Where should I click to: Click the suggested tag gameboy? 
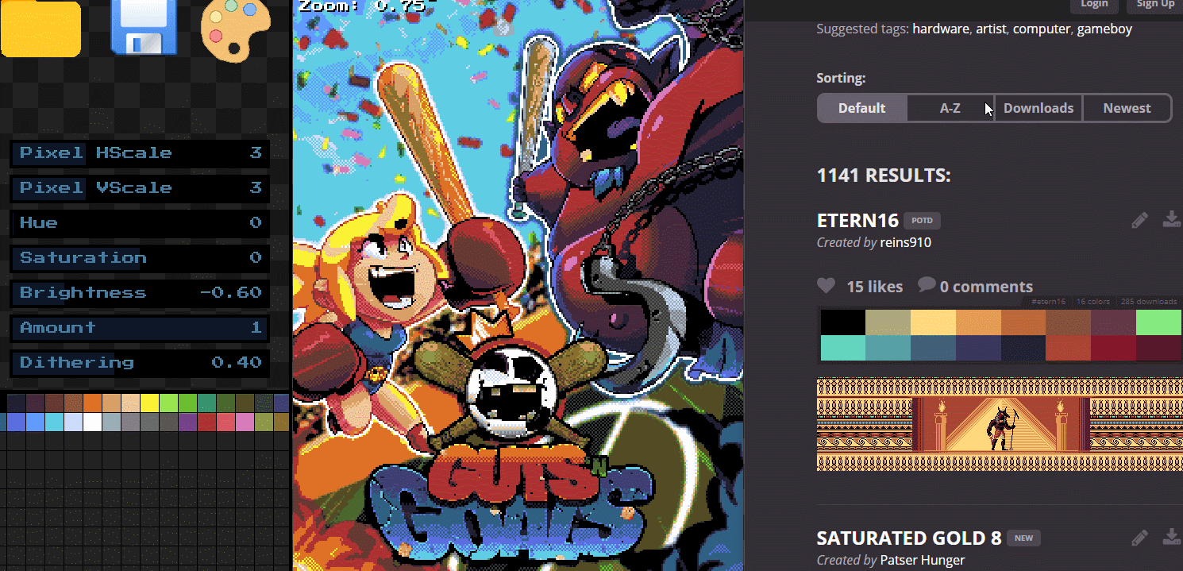pyautogui.click(x=1104, y=29)
